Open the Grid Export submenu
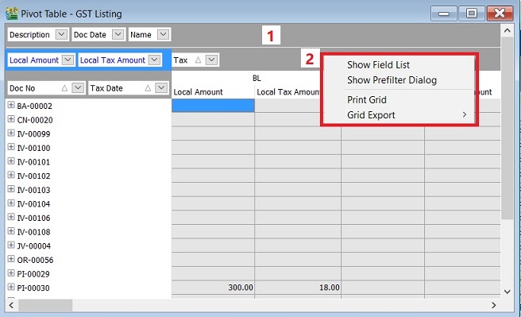Screen dimensions: 521x317 (x=399, y=115)
